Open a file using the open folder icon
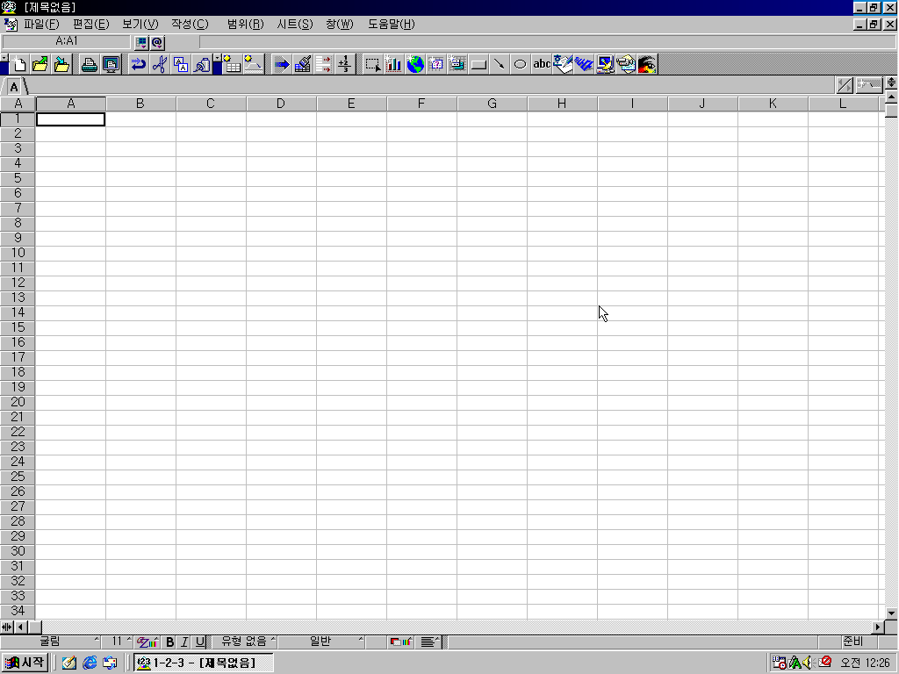 click(40, 64)
